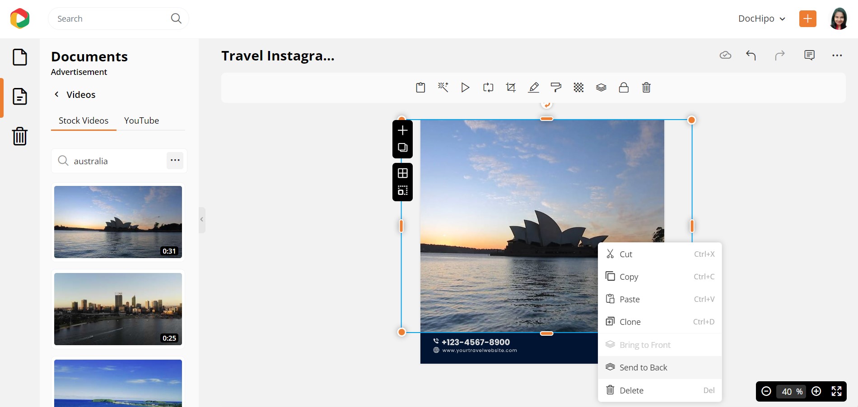The image size is (858, 407).
Task: Click the play video toolbar icon
Action: pyautogui.click(x=466, y=88)
